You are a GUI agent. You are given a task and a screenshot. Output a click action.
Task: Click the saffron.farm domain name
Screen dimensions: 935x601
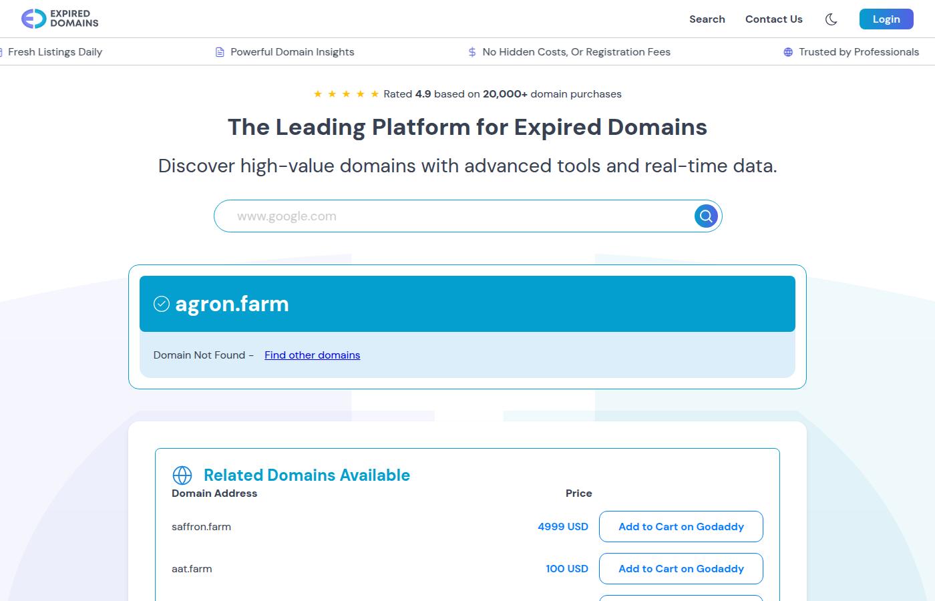tap(201, 527)
